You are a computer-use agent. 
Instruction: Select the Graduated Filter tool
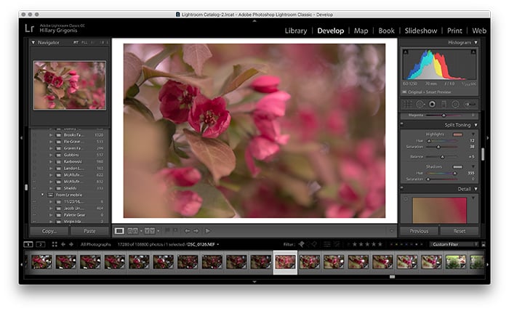pyautogui.click(x=444, y=105)
